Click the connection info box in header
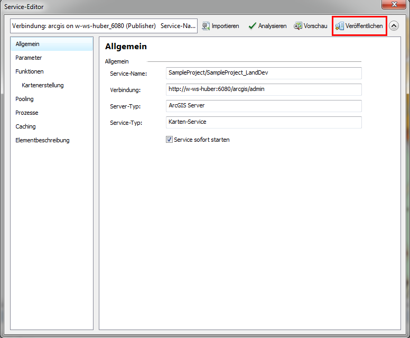The width and height of the screenshot is (410, 338). click(x=104, y=26)
